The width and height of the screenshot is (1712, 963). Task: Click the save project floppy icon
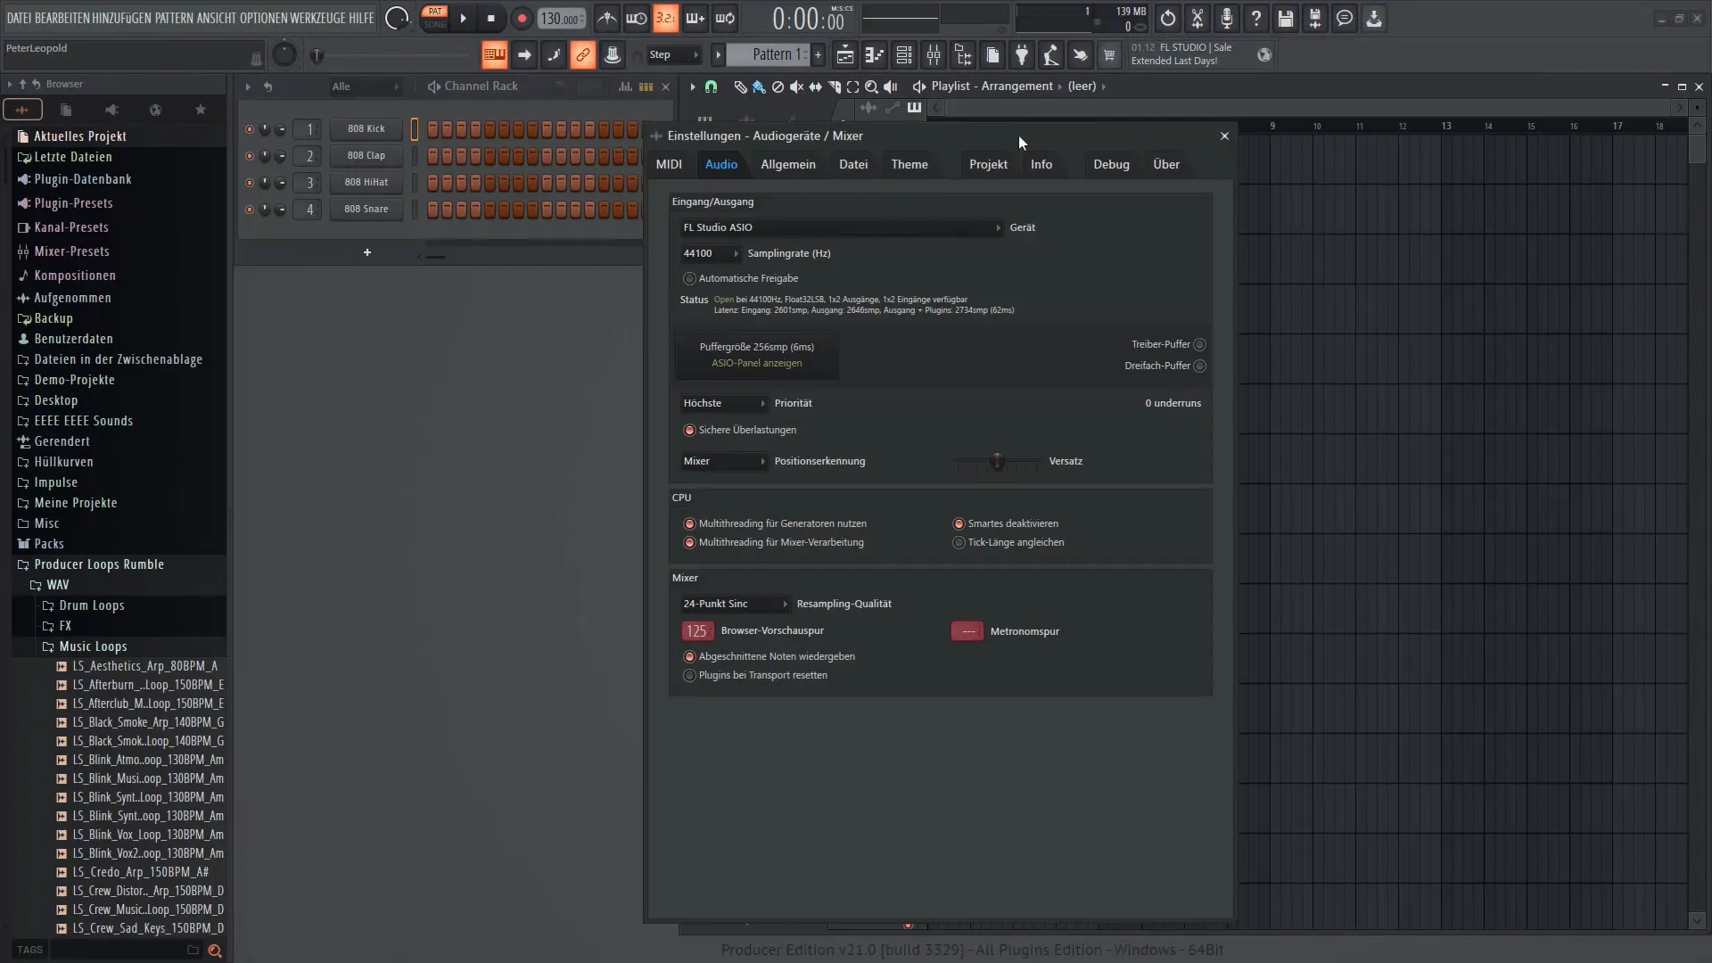1286,18
